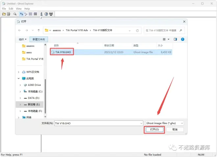The width and height of the screenshot is (217, 157).
Task: Sort by 名称 column header
Action: pos(56,46)
